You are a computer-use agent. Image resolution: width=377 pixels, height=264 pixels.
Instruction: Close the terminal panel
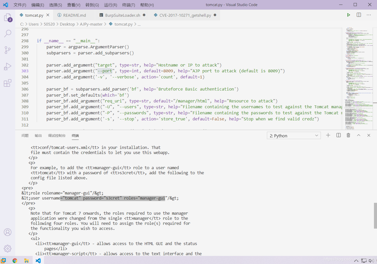pos(369,135)
